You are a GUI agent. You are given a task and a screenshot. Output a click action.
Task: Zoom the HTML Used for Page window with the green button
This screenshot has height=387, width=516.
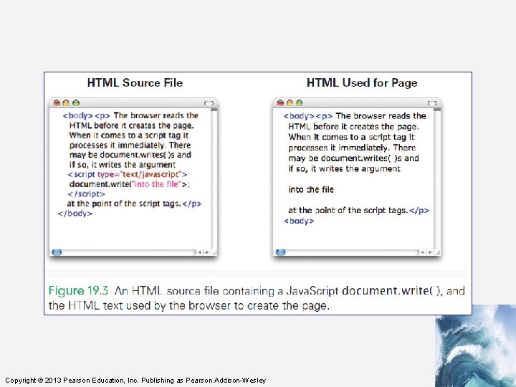point(299,103)
